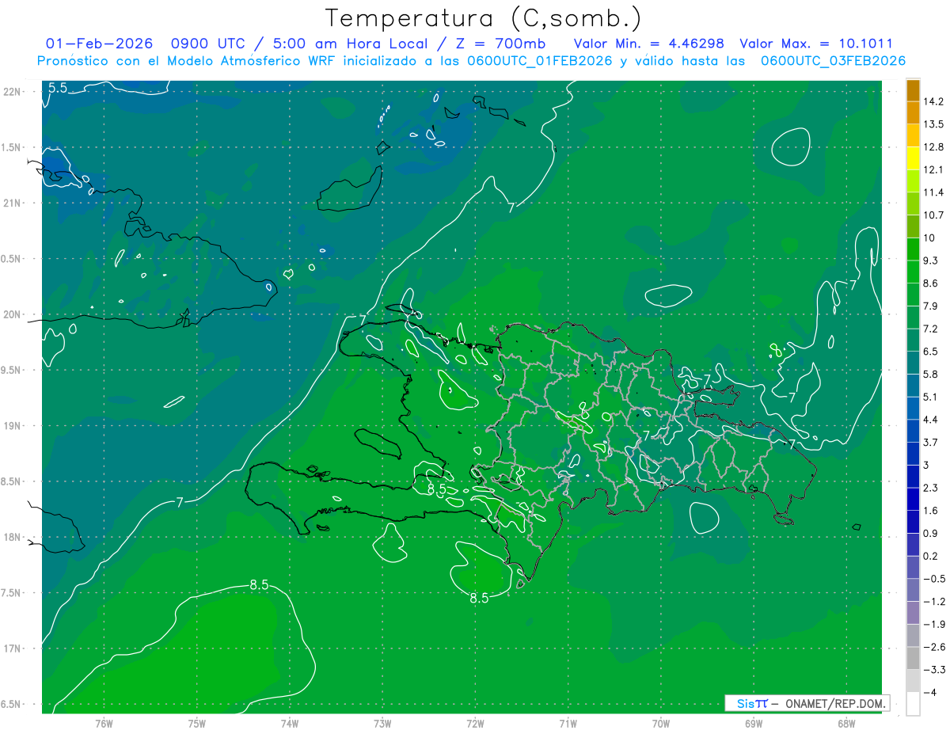Click the '3.7' colorbar value
The image size is (950, 734).
(x=931, y=442)
